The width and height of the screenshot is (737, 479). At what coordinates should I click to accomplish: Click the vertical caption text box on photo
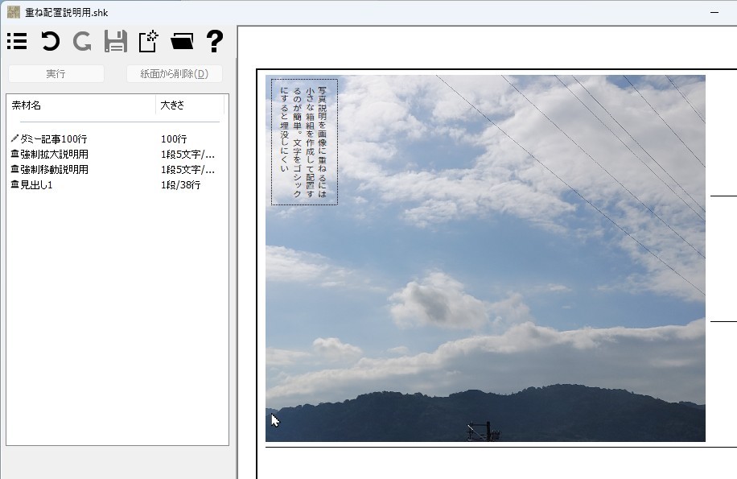coord(304,142)
